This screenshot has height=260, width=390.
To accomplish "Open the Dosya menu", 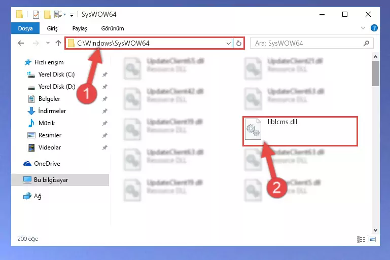I will click(25, 28).
